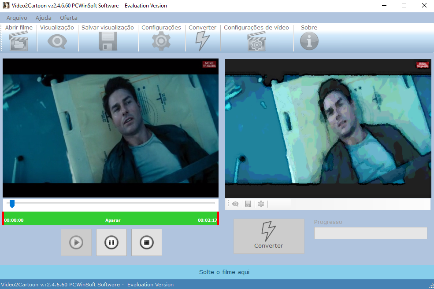The height and width of the screenshot is (289, 434).
Task: Stop the video playback
Action: [x=147, y=242]
